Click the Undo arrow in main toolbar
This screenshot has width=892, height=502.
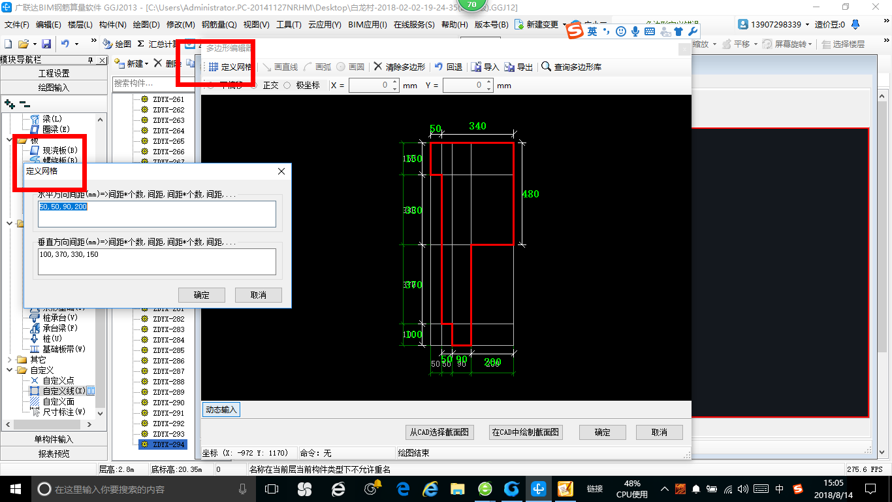65,44
